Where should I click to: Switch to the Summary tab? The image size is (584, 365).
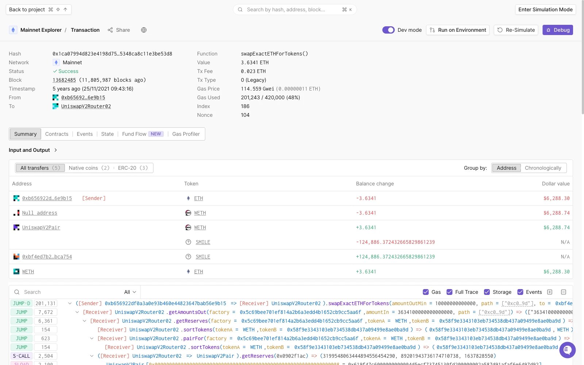point(25,134)
